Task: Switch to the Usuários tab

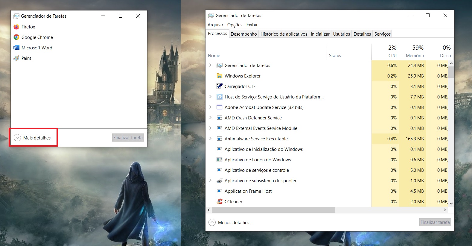Action: (342, 34)
